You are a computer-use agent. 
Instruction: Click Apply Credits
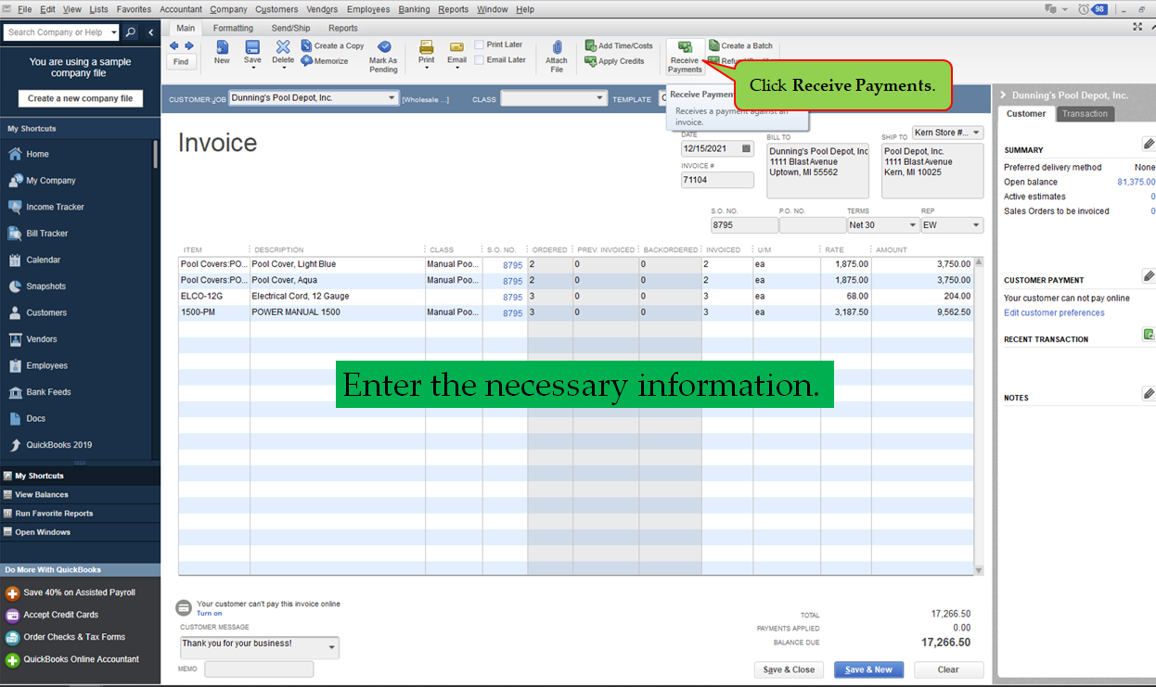(x=614, y=61)
